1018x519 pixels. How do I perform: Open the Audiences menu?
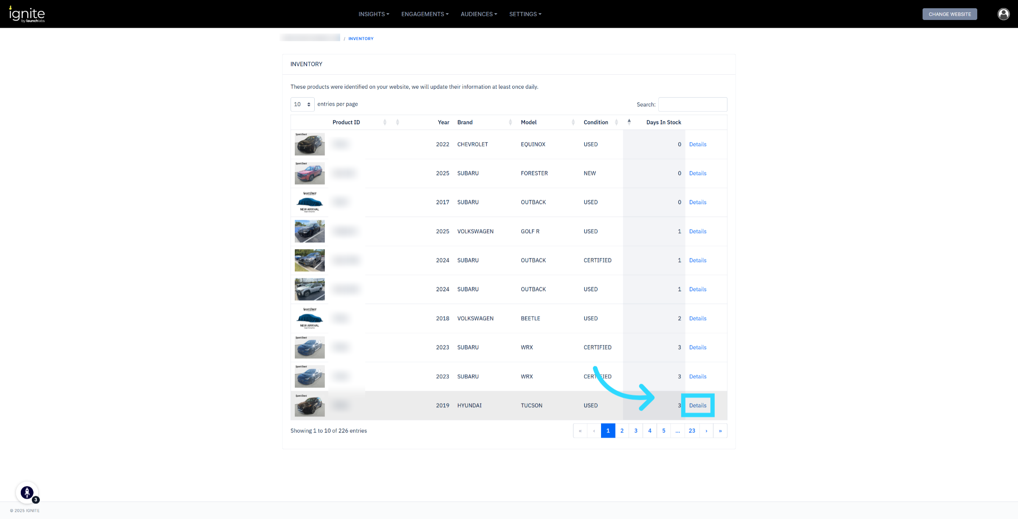478,14
